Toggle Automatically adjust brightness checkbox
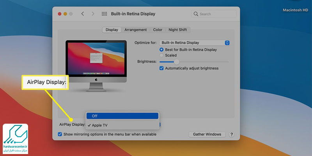The height and width of the screenshot is (156, 312). click(x=161, y=68)
